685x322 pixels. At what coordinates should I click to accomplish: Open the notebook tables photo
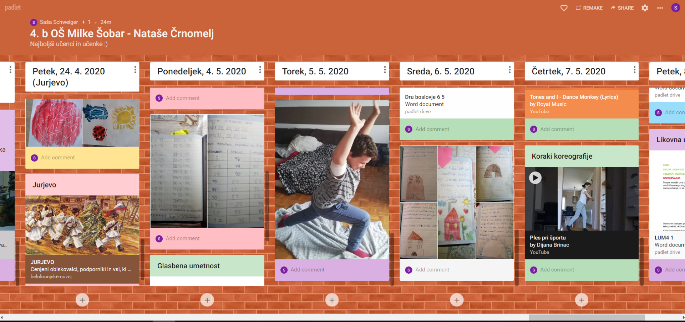(207, 171)
